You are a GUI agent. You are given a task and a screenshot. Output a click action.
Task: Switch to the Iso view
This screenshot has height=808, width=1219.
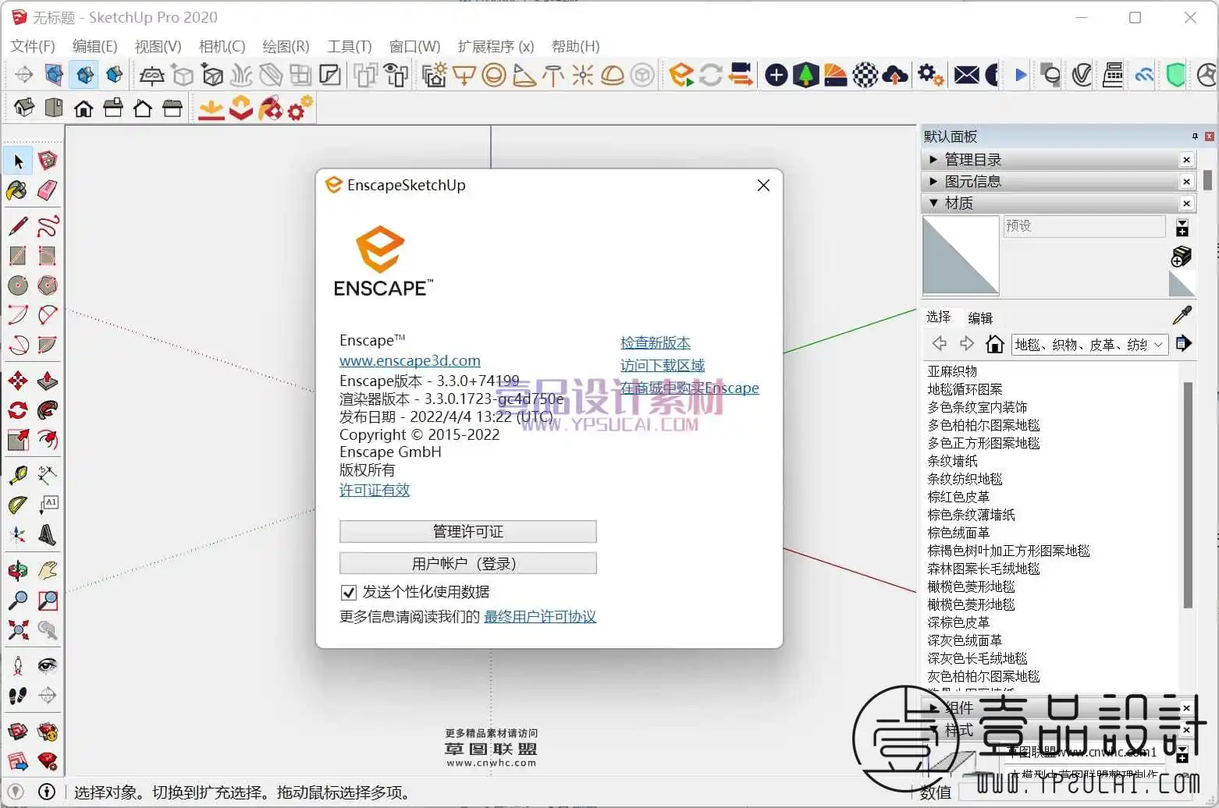[24, 108]
